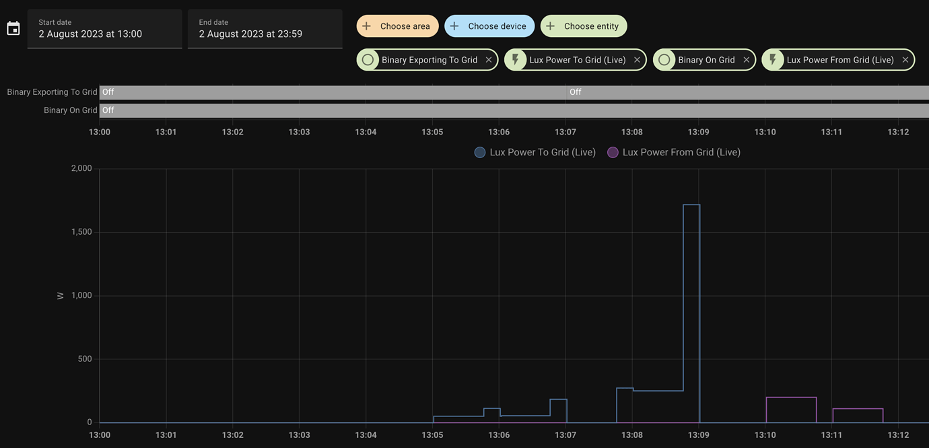This screenshot has height=448, width=929.
Task: Select Binary Exporting To Grid entity chip label
Action: tap(429, 60)
